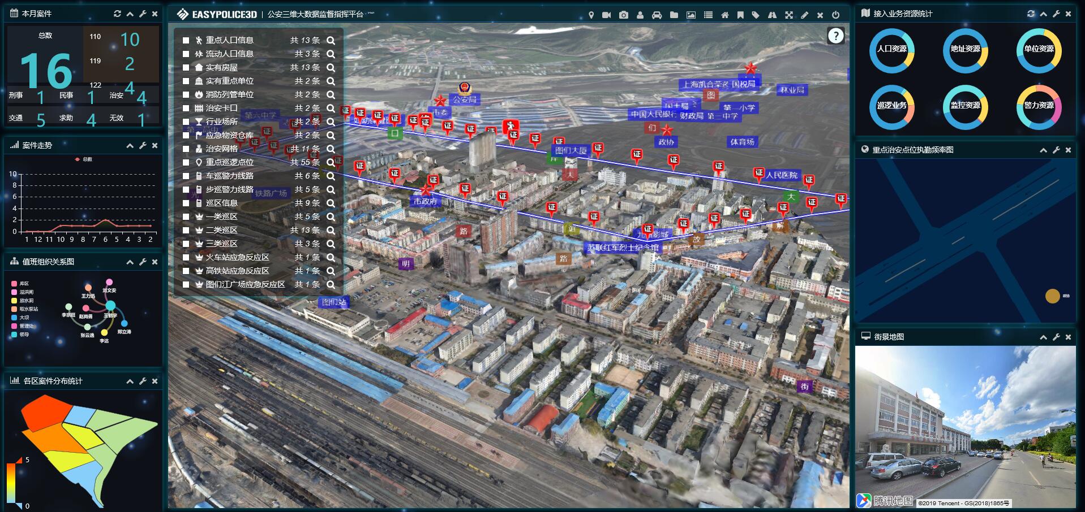The width and height of the screenshot is (1085, 512).
Task: Select the 巡逻业务 donut chart
Action: click(x=892, y=107)
